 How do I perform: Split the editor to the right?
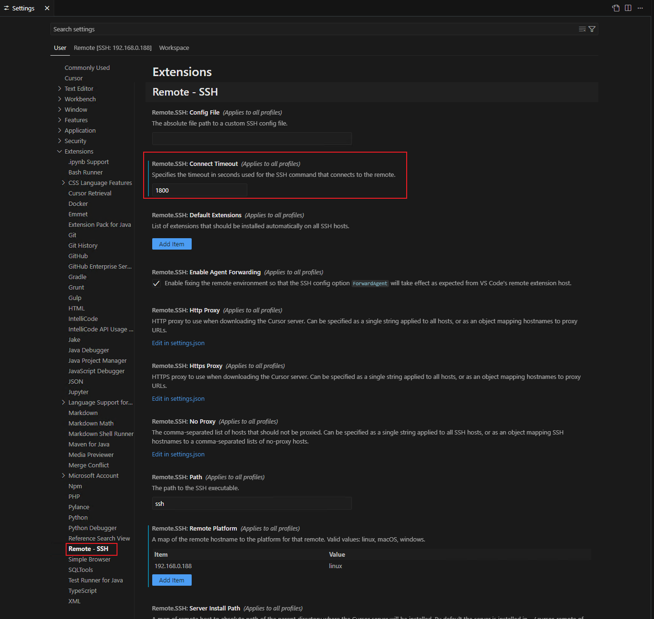point(628,8)
